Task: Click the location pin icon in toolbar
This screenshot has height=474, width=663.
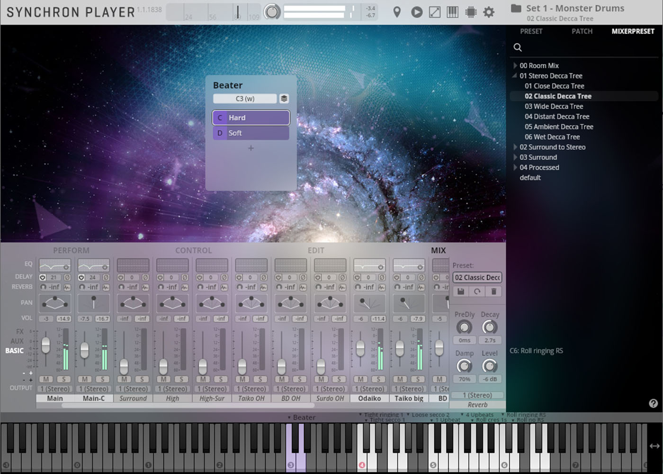Action: pyautogui.click(x=397, y=12)
